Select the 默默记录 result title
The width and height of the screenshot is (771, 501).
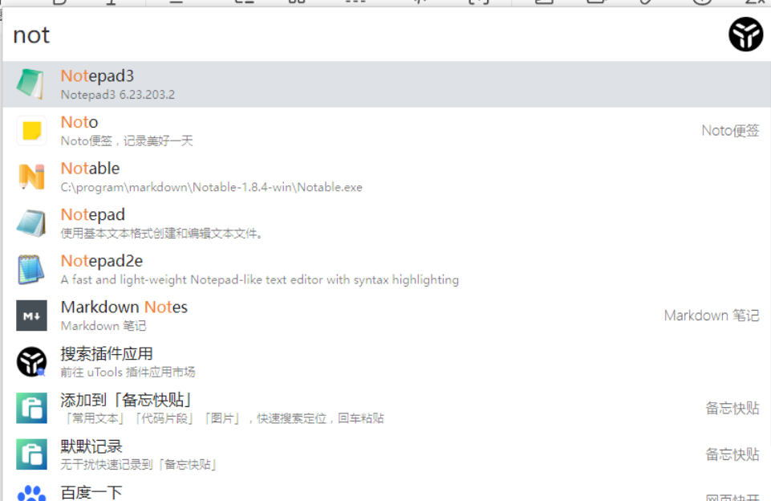[x=91, y=446]
